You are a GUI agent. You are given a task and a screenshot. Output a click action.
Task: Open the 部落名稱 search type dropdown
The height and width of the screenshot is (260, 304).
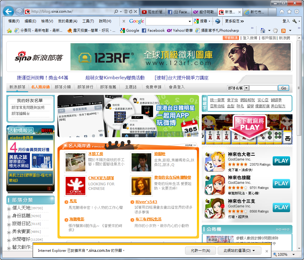(246, 88)
